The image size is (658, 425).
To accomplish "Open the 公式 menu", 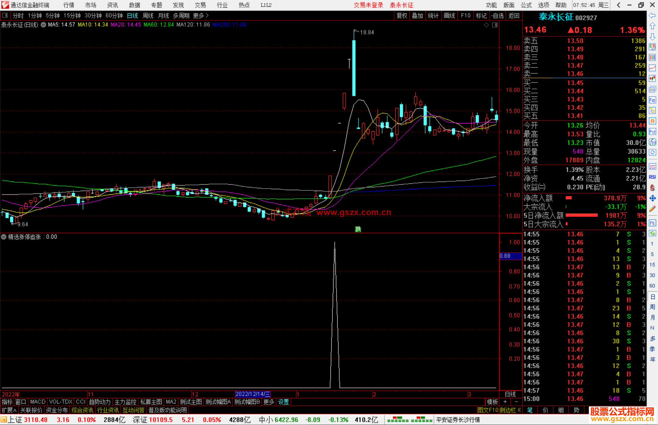I will click(526, 5).
